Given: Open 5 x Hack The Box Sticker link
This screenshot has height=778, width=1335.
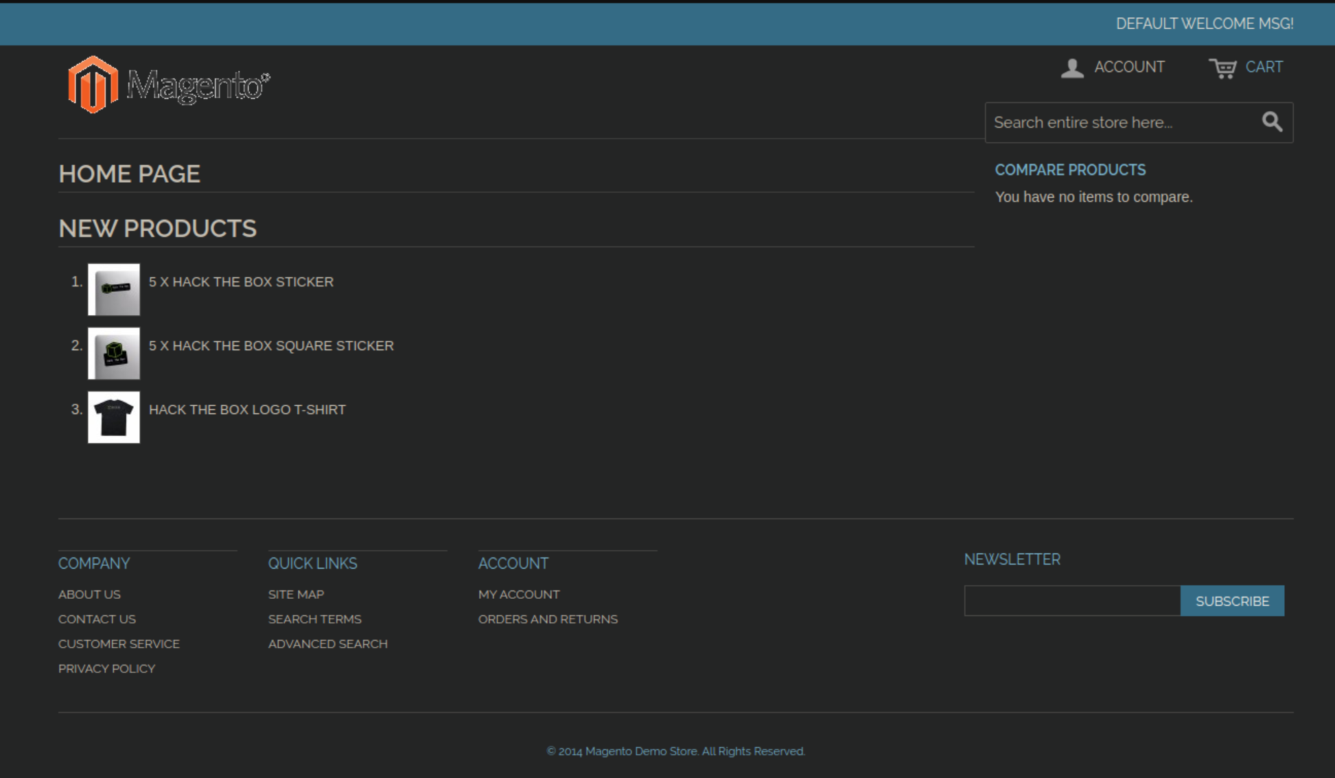Looking at the screenshot, I should pos(241,282).
